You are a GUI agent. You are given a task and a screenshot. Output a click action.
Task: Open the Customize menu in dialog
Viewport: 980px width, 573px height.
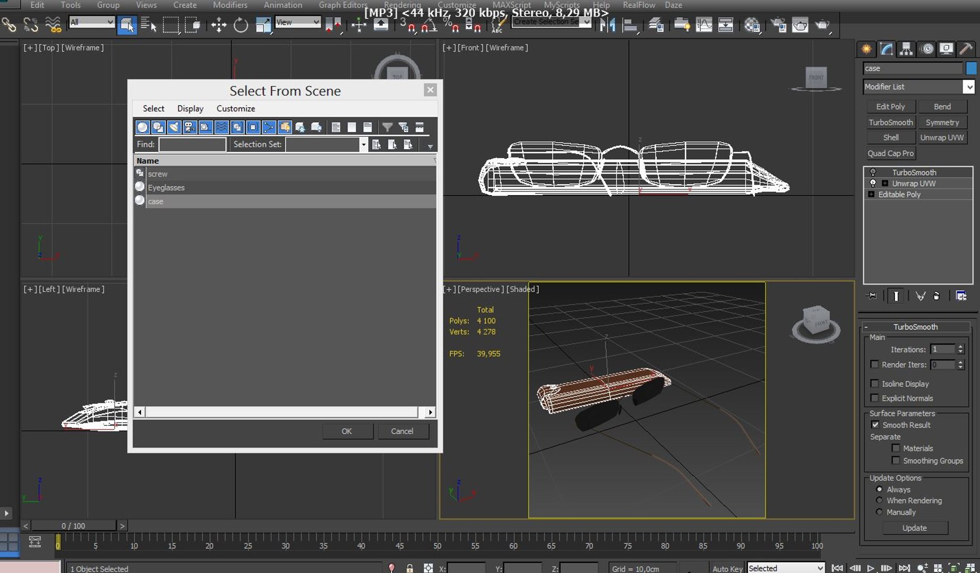pyautogui.click(x=236, y=108)
